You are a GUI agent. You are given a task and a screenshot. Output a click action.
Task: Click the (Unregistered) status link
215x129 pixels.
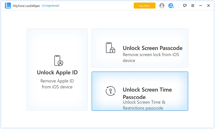tap(51, 6)
